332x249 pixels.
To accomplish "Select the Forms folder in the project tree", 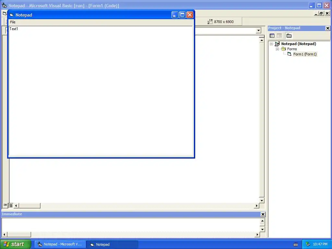I will pos(292,49).
